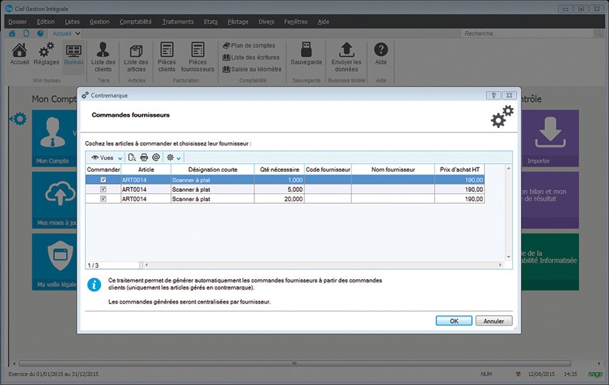Expand the Vues dropdown
Viewport: 609px width, 385px height.
(x=107, y=157)
